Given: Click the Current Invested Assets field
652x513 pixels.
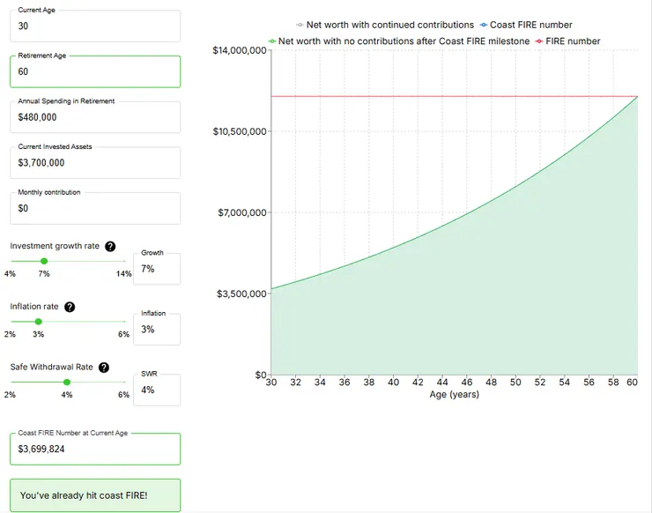Looking at the screenshot, I should (x=94, y=163).
